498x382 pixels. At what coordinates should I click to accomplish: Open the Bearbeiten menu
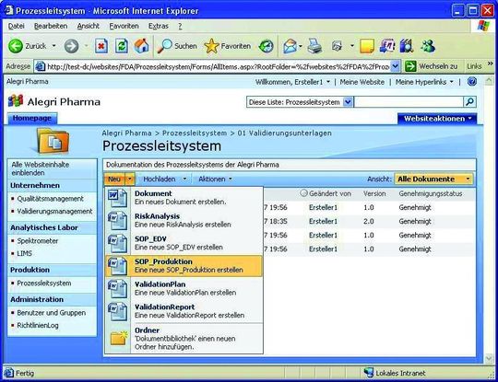51,26
